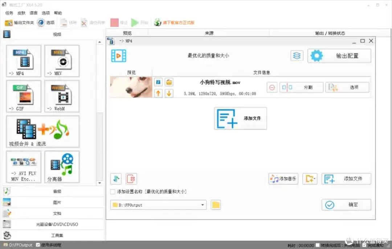Image resolution: width=392 pixels, height=249 pixels.
Task: Expand the 文档 category
Action: coord(53,213)
